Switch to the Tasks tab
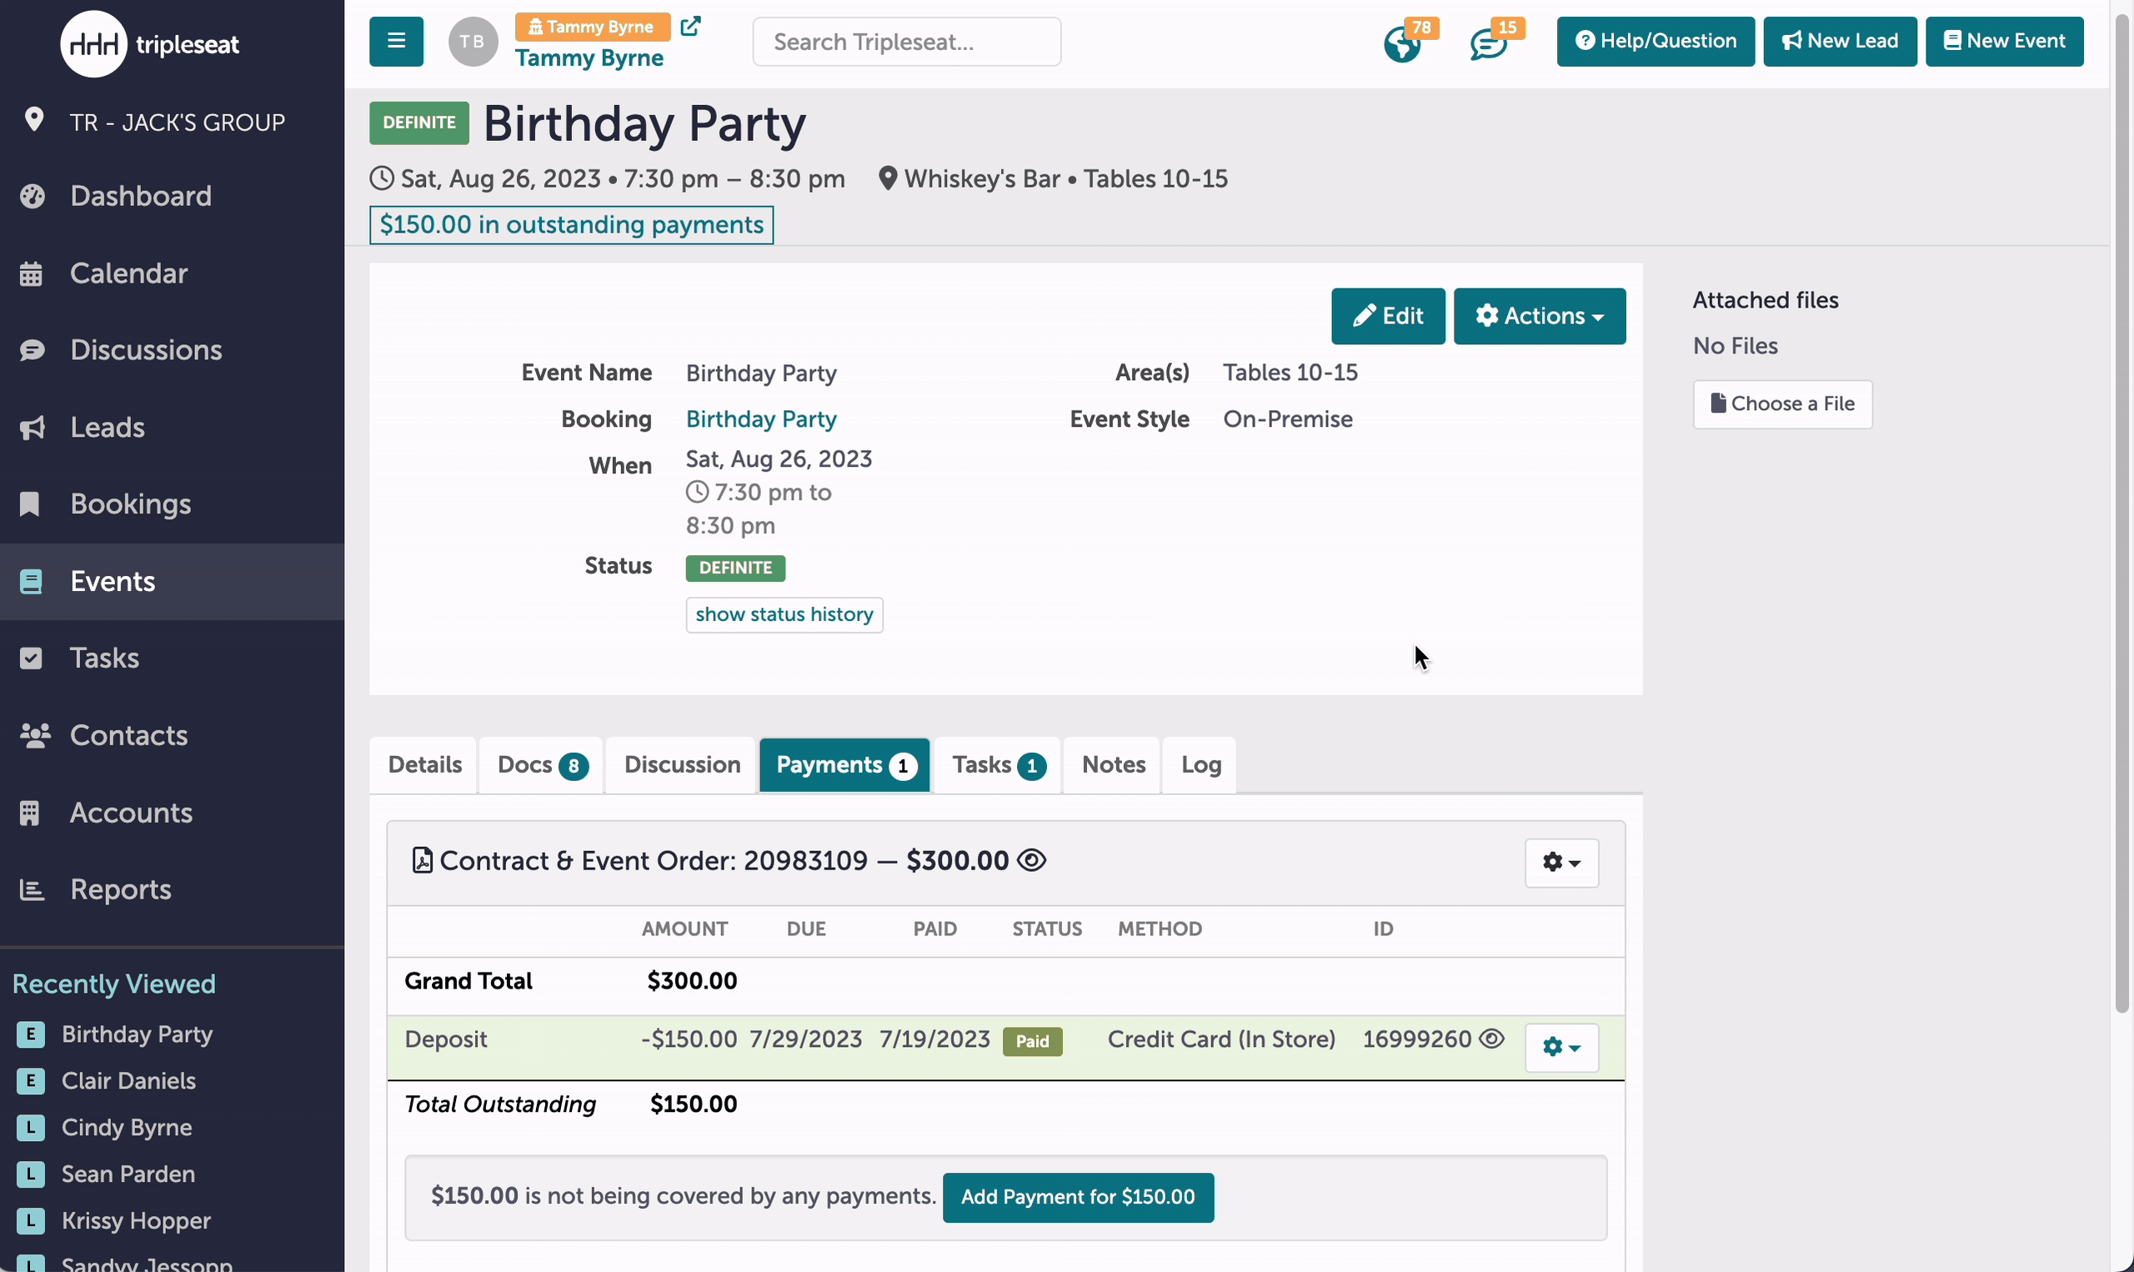The height and width of the screenshot is (1272, 2134). (x=998, y=764)
